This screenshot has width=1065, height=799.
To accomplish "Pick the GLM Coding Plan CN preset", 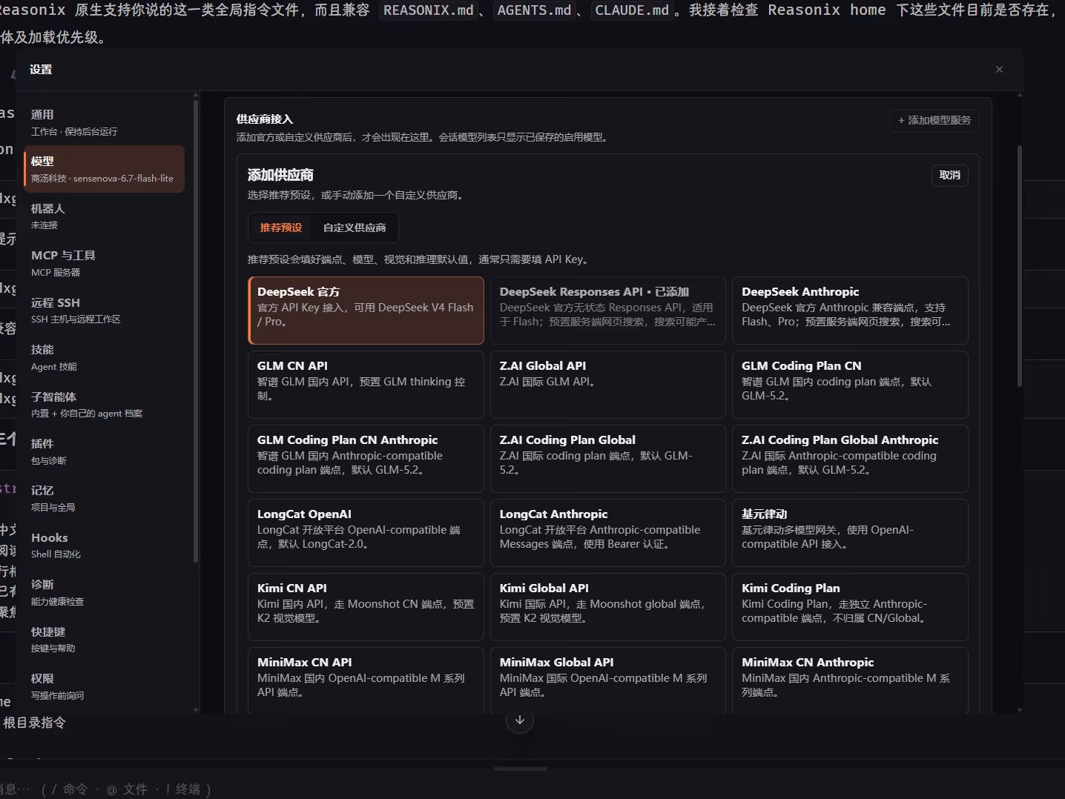I will point(850,385).
